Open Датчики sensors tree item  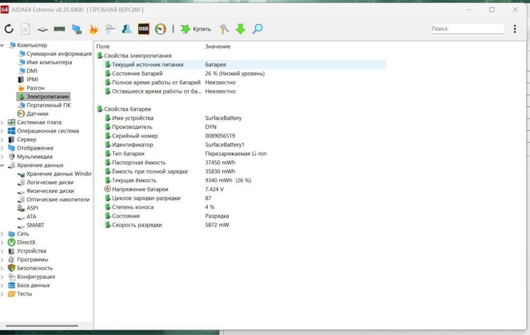[37, 113]
